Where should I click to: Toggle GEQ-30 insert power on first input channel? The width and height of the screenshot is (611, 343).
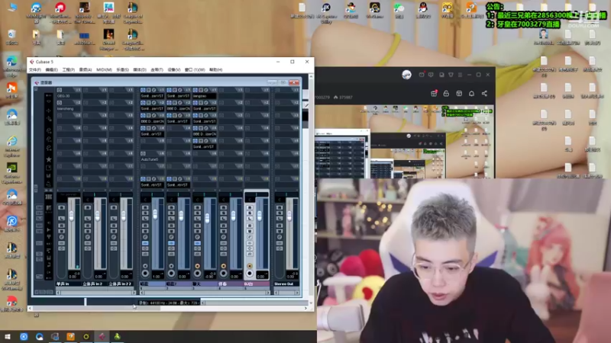[60, 90]
